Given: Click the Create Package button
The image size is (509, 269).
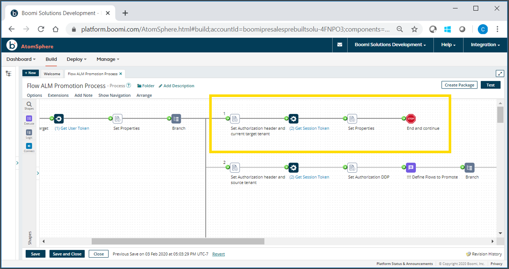Looking at the screenshot, I should click(x=459, y=85).
